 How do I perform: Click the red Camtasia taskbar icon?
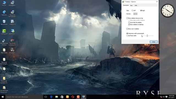click(78, 97)
